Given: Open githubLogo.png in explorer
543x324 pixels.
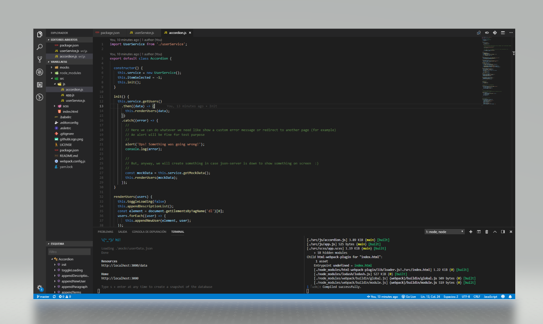Looking at the screenshot, I should click(x=70, y=139).
